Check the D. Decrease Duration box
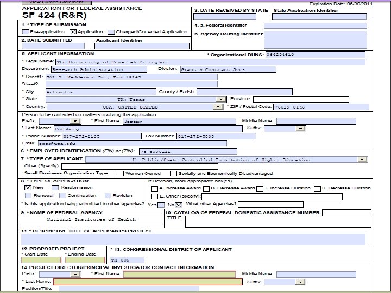This screenshot has width=391, height=293. (317, 189)
